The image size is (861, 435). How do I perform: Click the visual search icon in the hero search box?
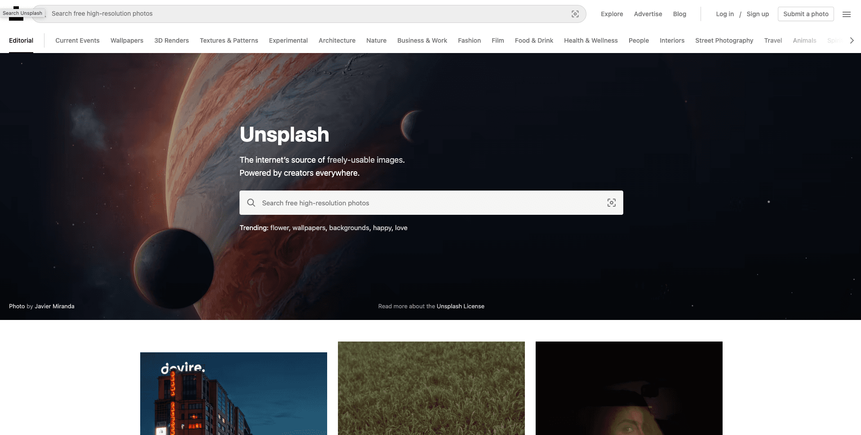[x=612, y=203]
